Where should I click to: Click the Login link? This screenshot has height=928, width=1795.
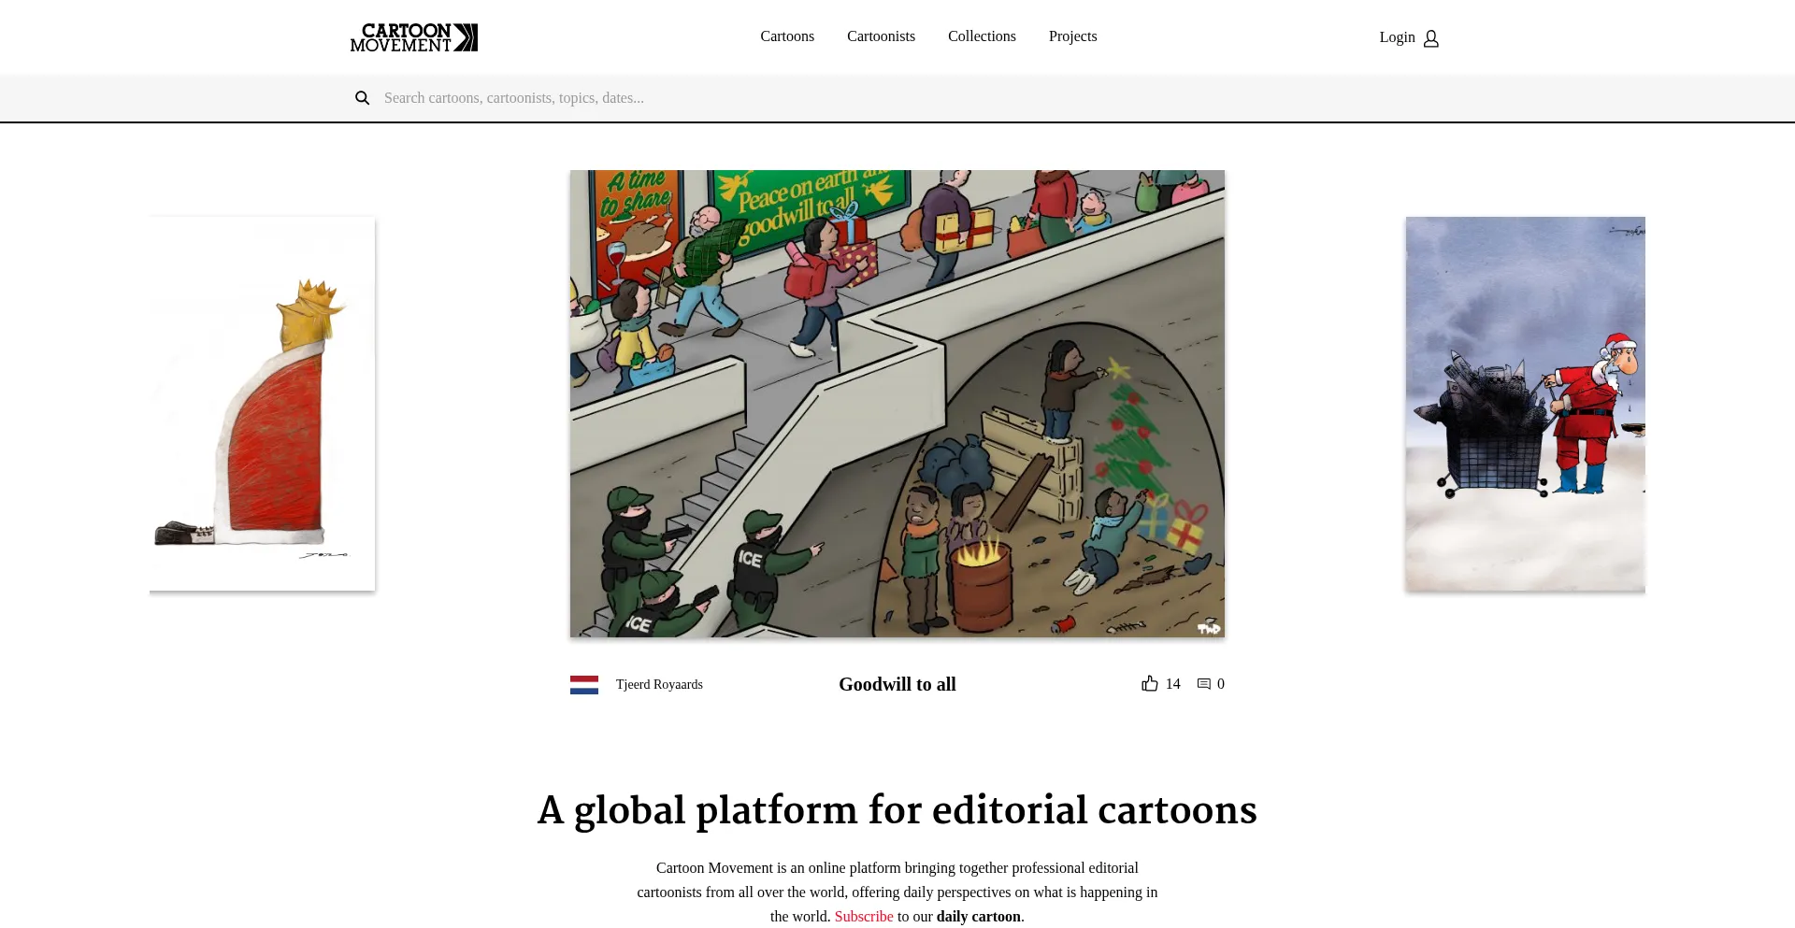(x=1397, y=37)
